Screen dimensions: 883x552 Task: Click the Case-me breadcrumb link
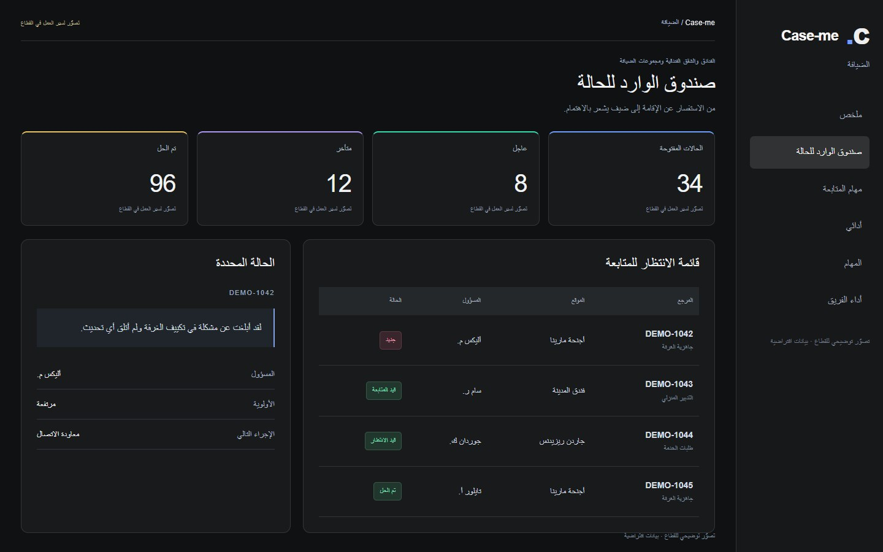[x=700, y=23]
